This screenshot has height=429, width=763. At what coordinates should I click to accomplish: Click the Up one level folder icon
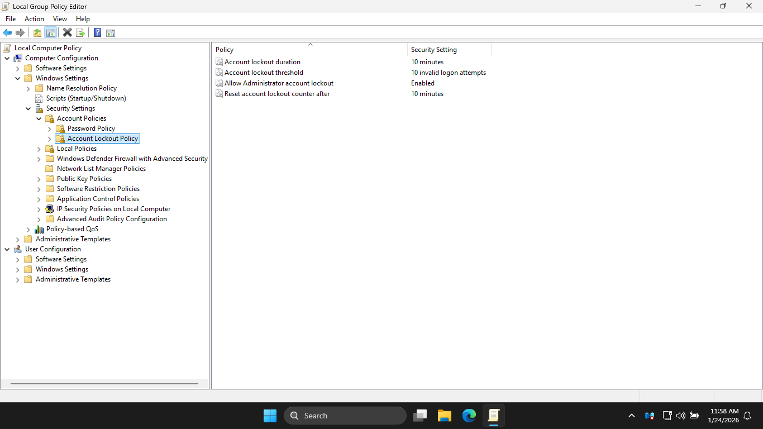37,33
